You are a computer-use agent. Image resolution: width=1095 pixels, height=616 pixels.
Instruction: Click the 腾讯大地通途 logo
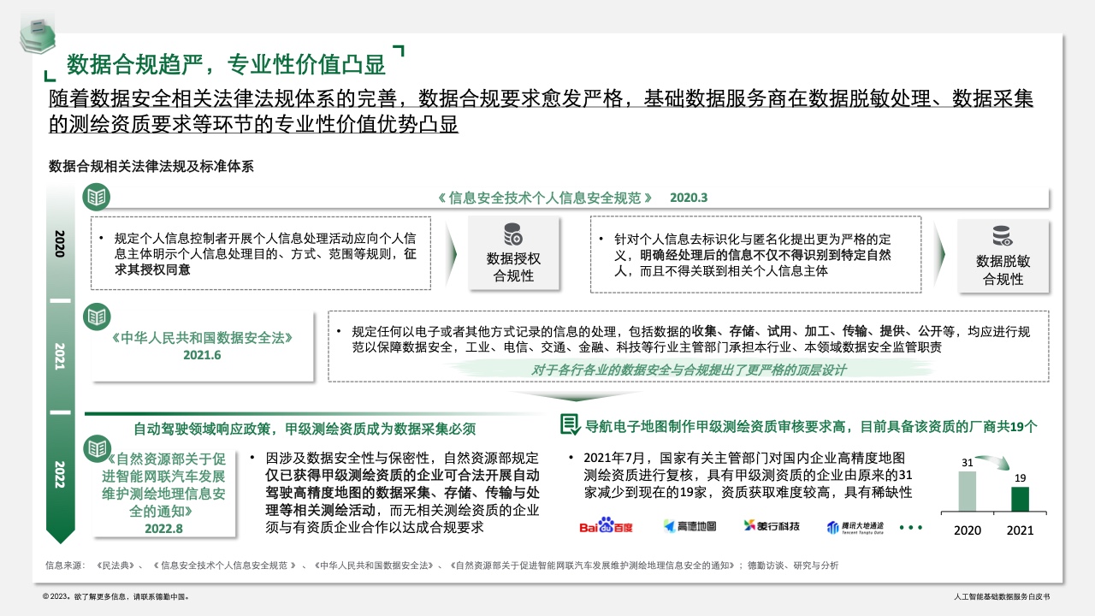pos(855,527)
